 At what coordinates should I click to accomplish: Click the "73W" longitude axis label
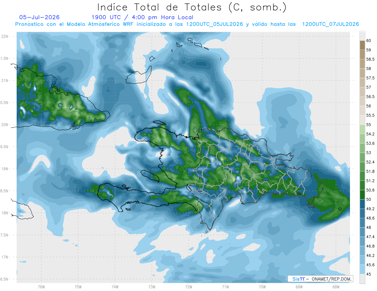[152, 287]
